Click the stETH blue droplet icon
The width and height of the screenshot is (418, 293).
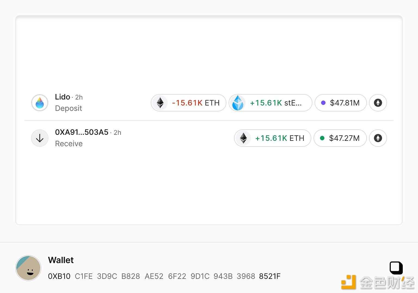coord(238,103)
